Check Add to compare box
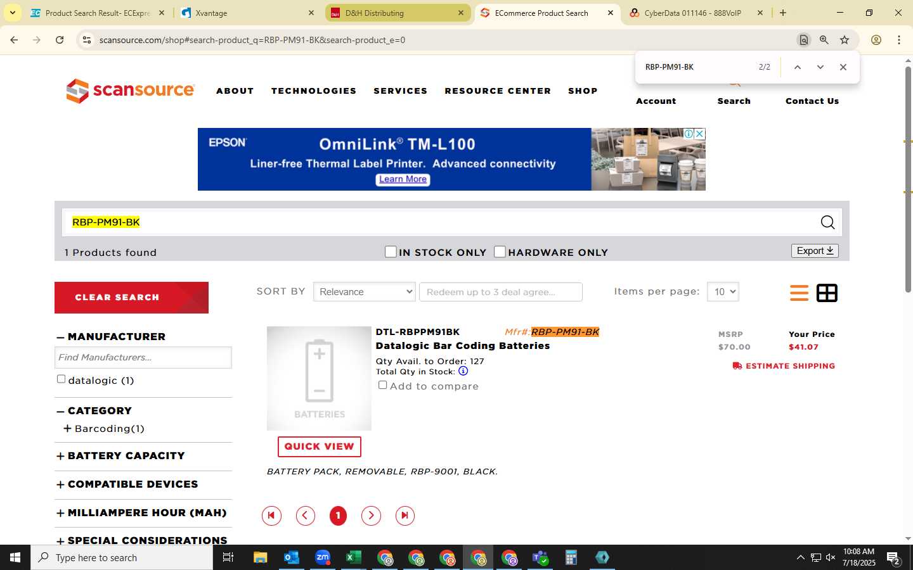 pos(382,385)
